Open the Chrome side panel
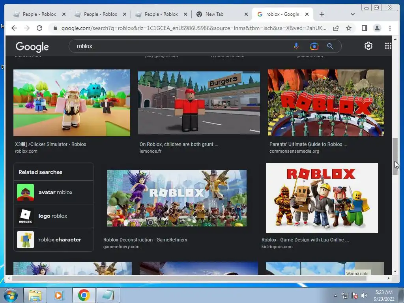This screenshot has height=303, width=404. [x=364, y=28]
